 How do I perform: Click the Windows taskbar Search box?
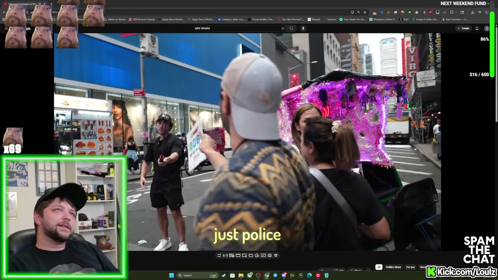pyautogui.click(x=198, y=275)
